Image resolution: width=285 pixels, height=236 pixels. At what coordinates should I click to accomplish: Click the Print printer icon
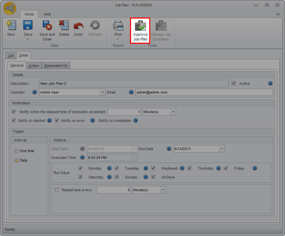tap(118, 25)
